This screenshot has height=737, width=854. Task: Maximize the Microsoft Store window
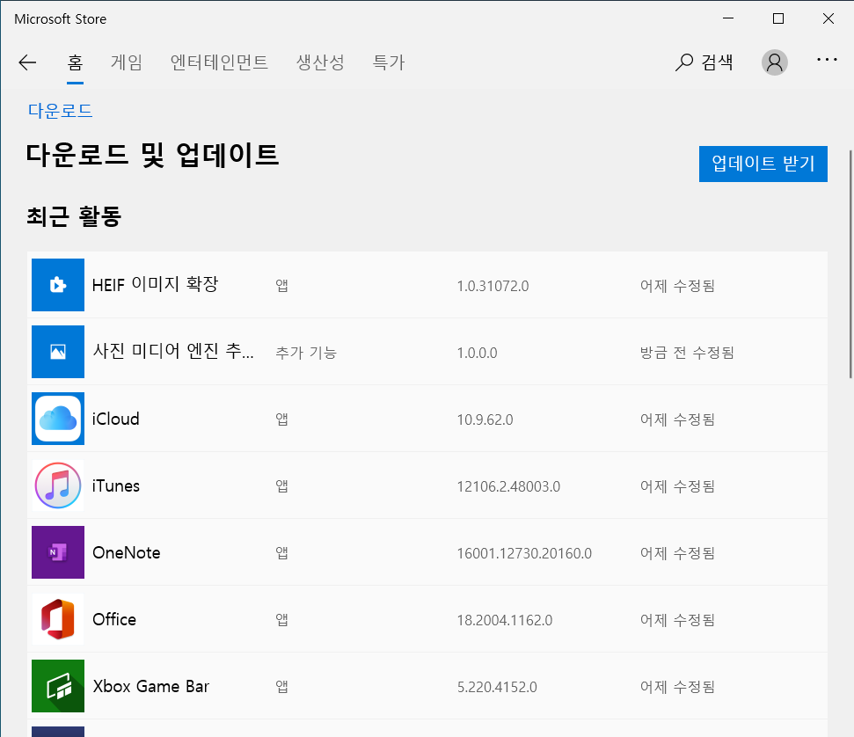click(x=778, y=18)
